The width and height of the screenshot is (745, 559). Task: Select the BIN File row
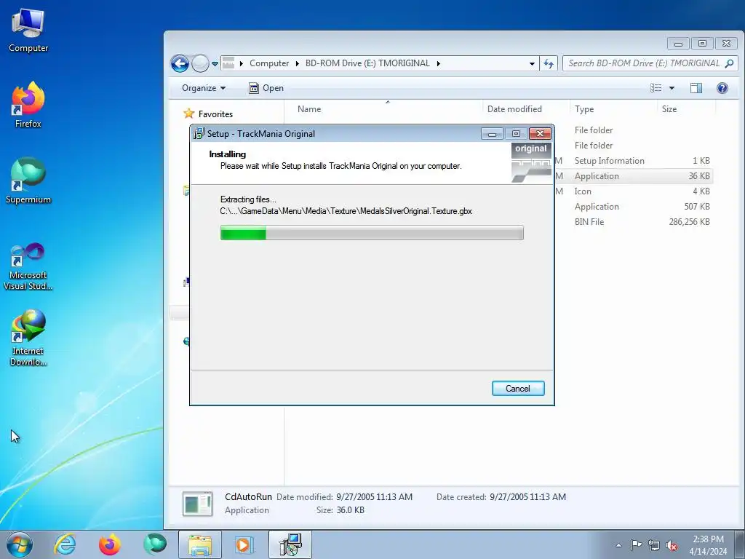point(634,221)
